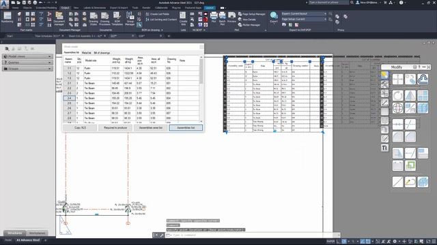Click the plot Preview icon
Image resolution: width=437 pixels, height=245 pixels.
(231, 17)
